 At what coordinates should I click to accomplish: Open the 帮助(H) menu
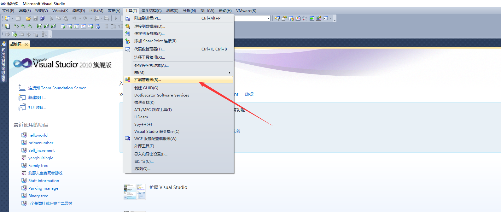225,11
